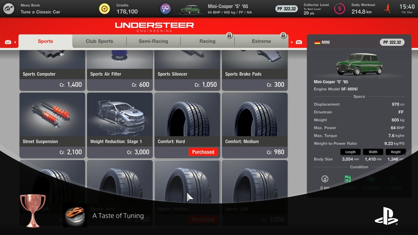This screenshot has width=418, height=235.
Task: Click the green Mini-Cooper image in the car panel
Action: [x=359, y=64]
